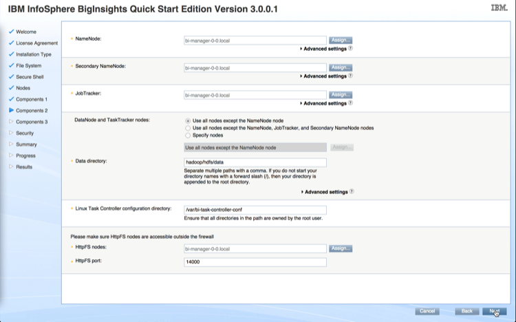This screenshot has height=322, width=516.
Task: Click the checkmark icon next to Secure Shell
Action: (12, 76)
